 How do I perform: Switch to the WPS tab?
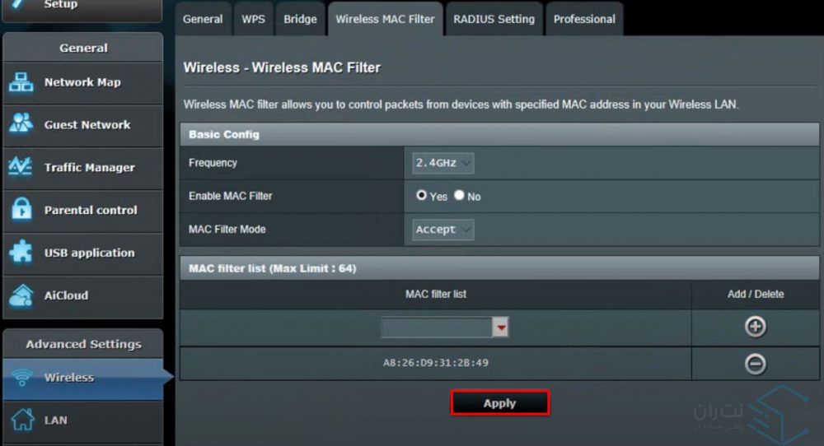coord(254,19)
